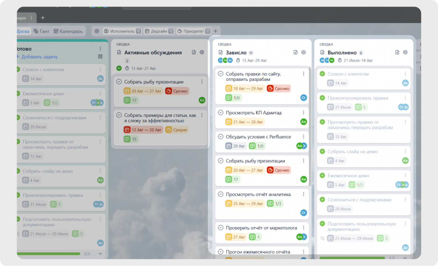This screenshot has width=438, height=266.
Task: Click export icon in Активные обсуждения header
Action: tap(194, 52)
